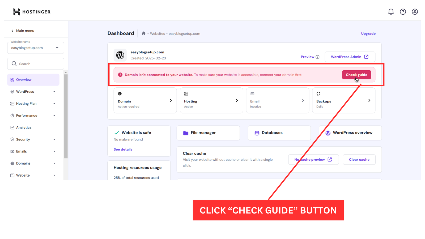Image resolution: width=425 pixels, height=239 pixels.
Task: Click the WordPress site logo beside easyblogsetup.com
Action: pyautogui.click(x=120, y=55)
